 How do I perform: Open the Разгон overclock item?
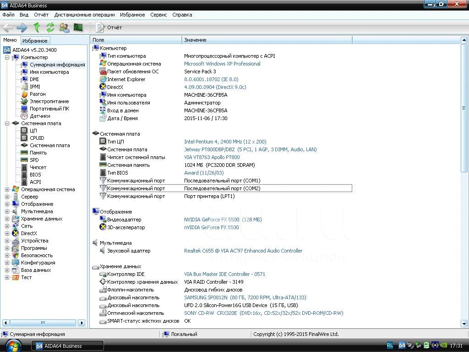coord(38,94)
